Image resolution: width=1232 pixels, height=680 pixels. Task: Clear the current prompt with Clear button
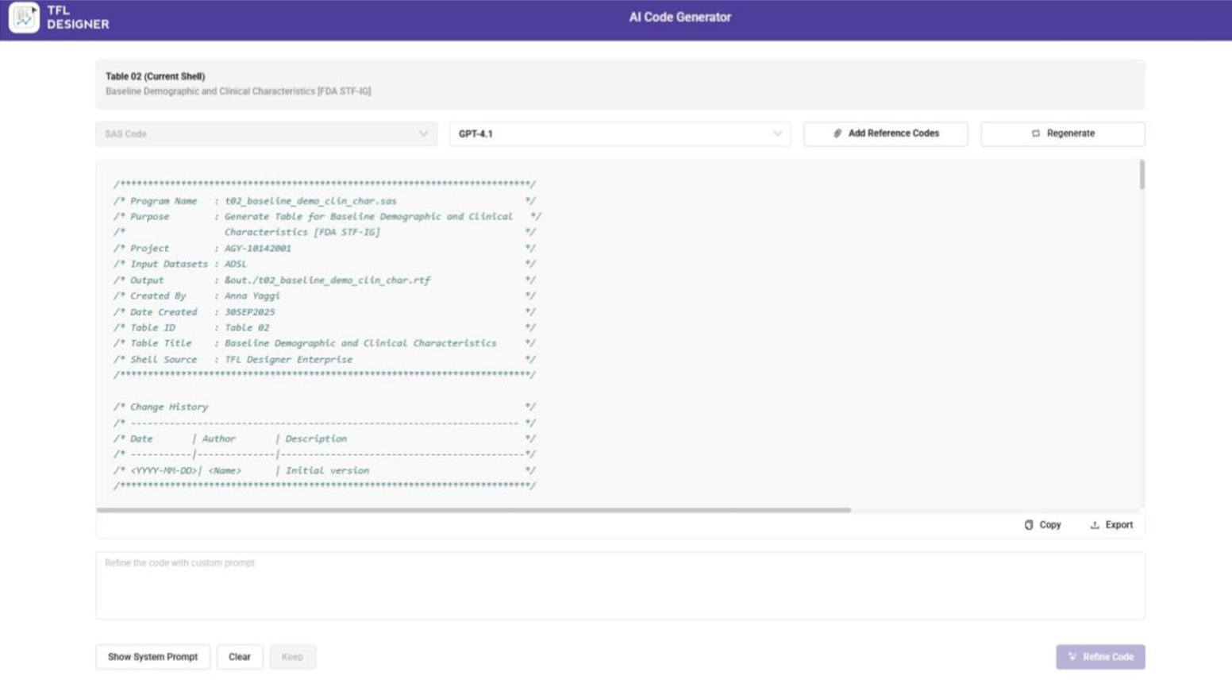239,656
